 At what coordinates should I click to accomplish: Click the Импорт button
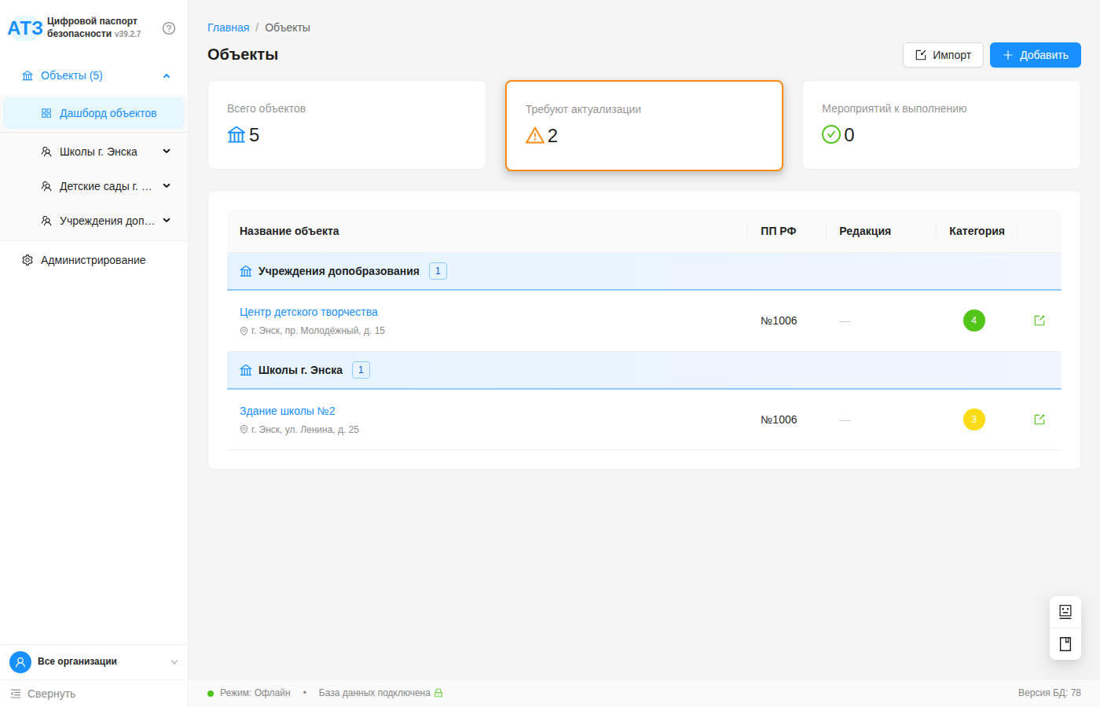(x=943, y=55)
